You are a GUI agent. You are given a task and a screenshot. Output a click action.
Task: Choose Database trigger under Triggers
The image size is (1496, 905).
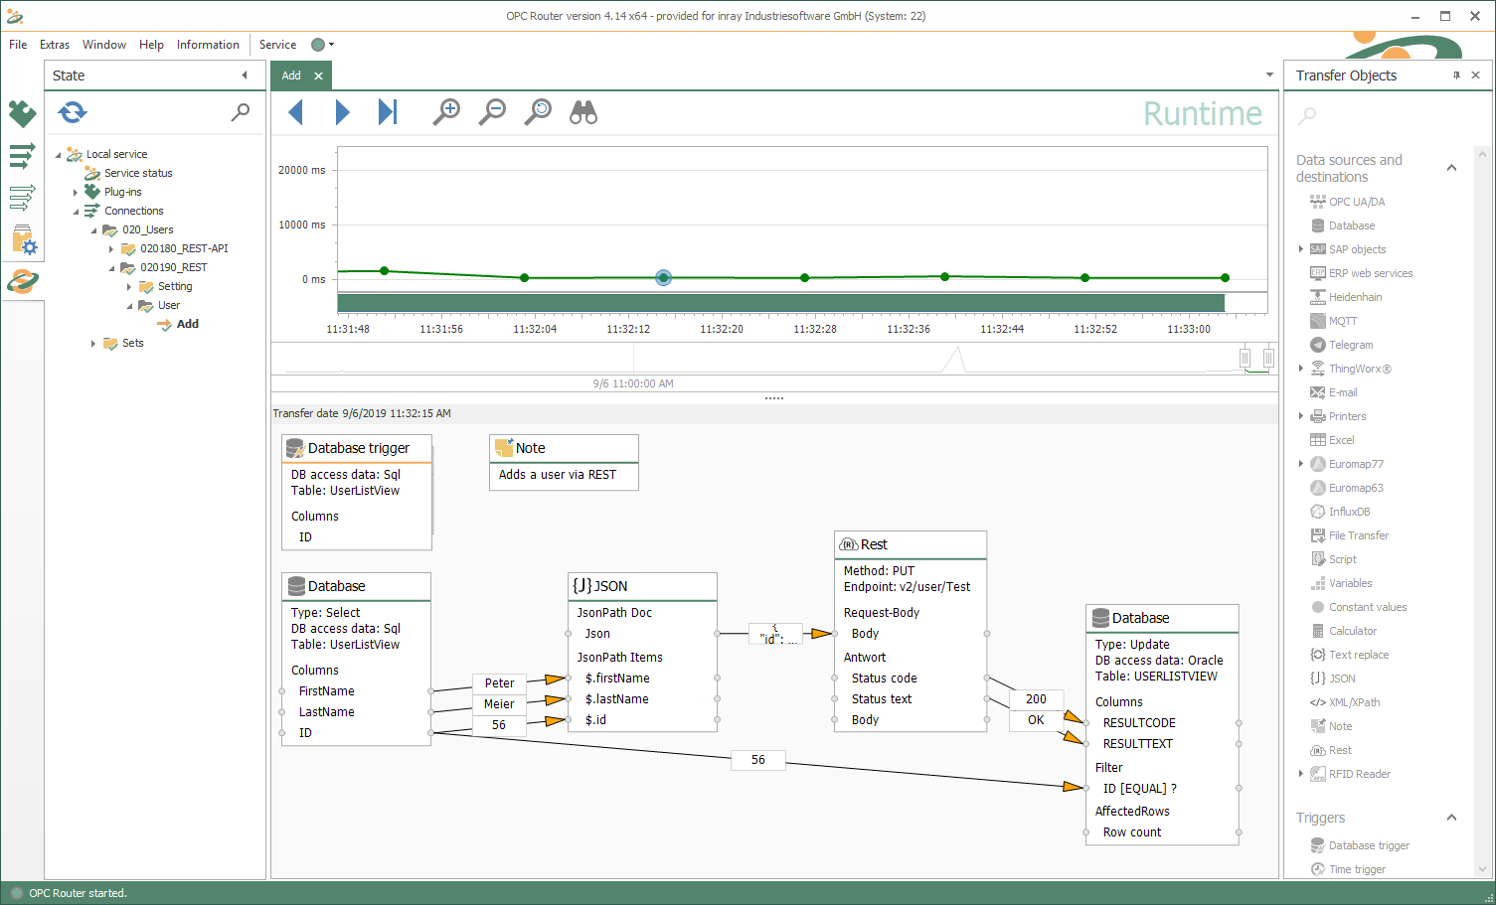[x=1368, y=845]
